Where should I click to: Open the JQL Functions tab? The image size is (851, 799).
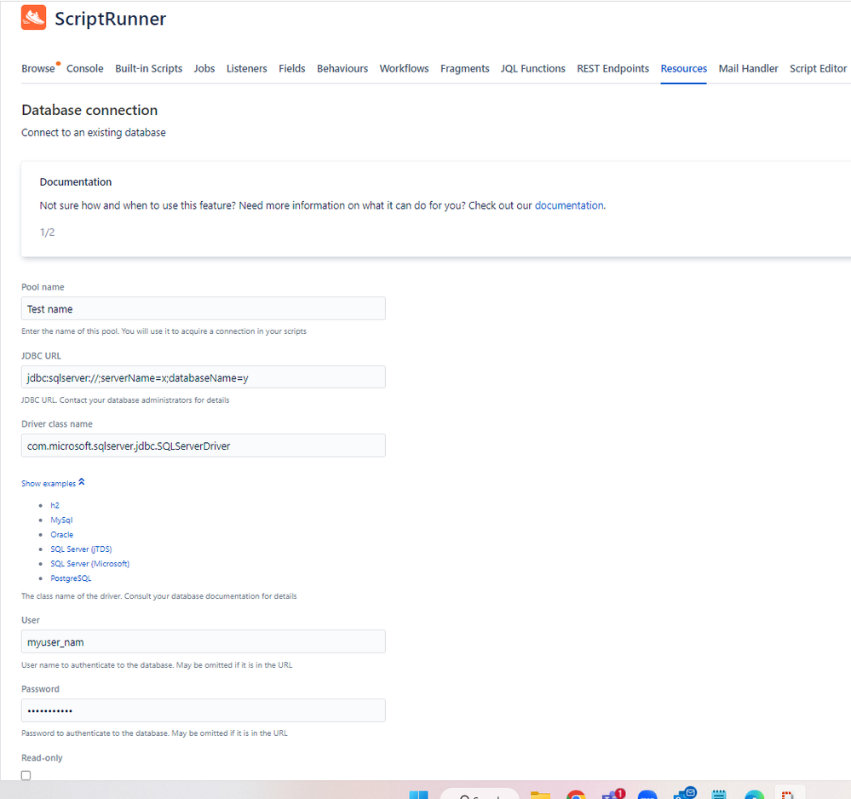pyautogui.click(x=533, y=68)
